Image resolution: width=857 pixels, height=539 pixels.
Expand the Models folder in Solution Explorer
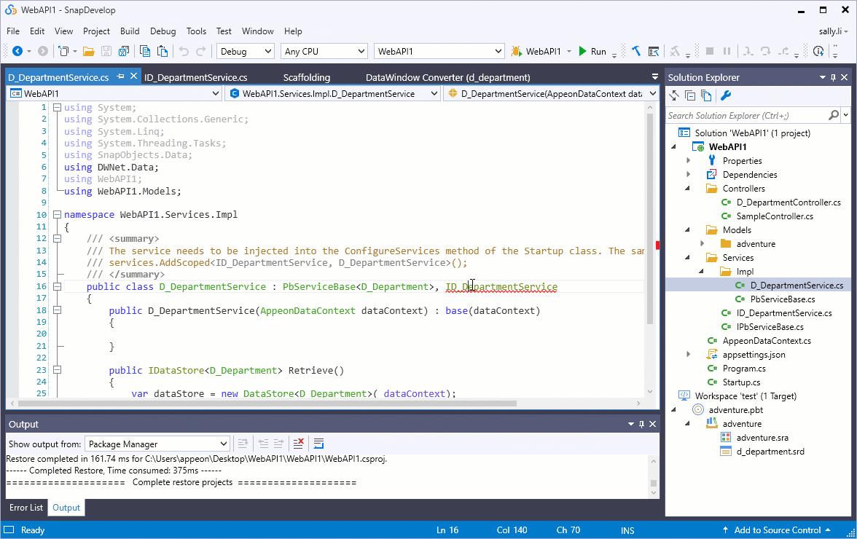tap(688, 229)
